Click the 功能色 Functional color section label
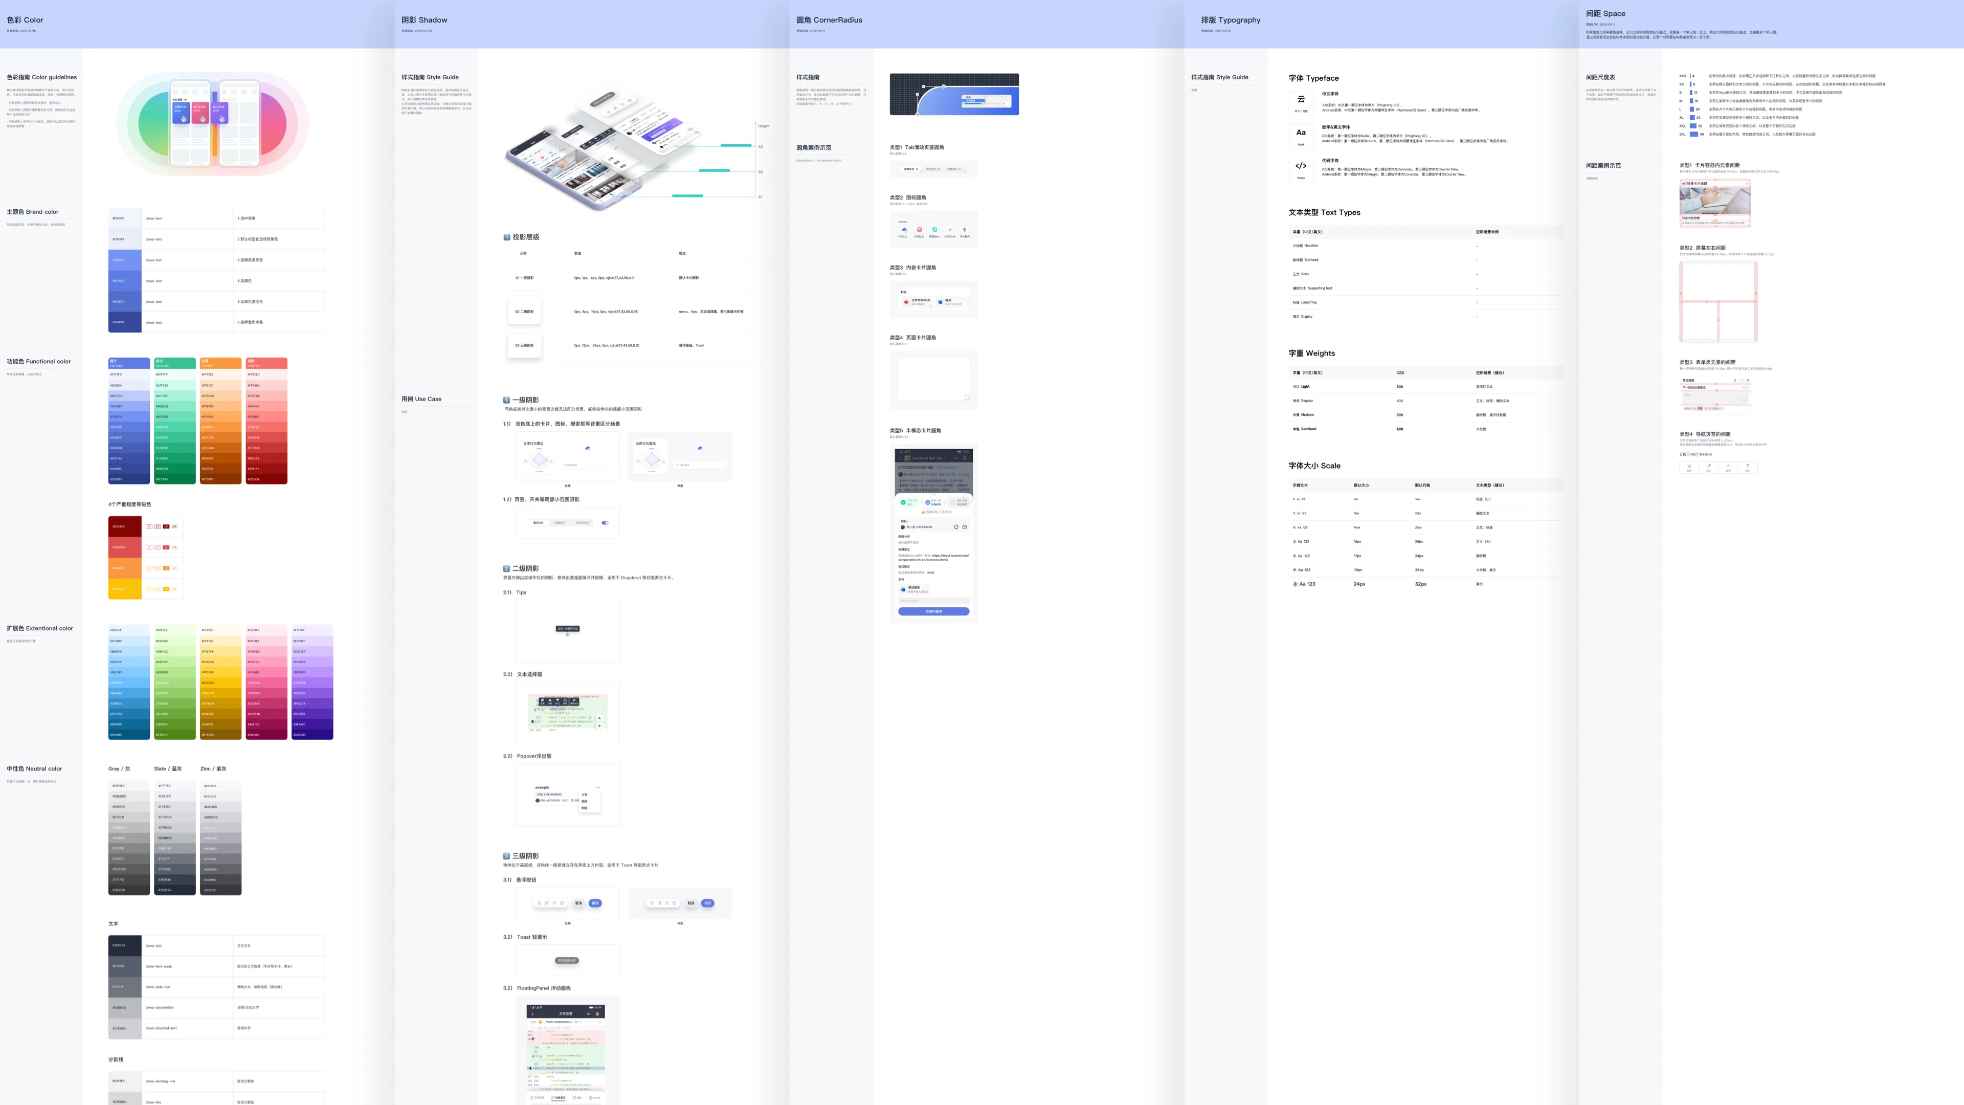Image resolution: width=1964 pixels, height=1105 pixels. coord(39,362)
